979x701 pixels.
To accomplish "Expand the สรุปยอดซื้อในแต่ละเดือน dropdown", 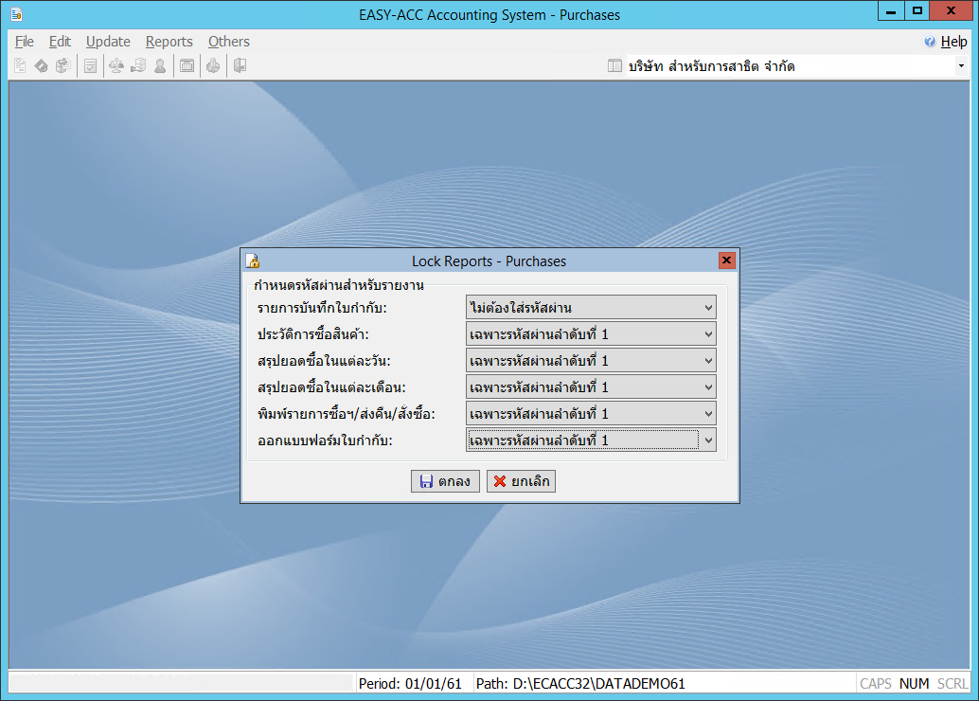I will click(x=708, y=387).
